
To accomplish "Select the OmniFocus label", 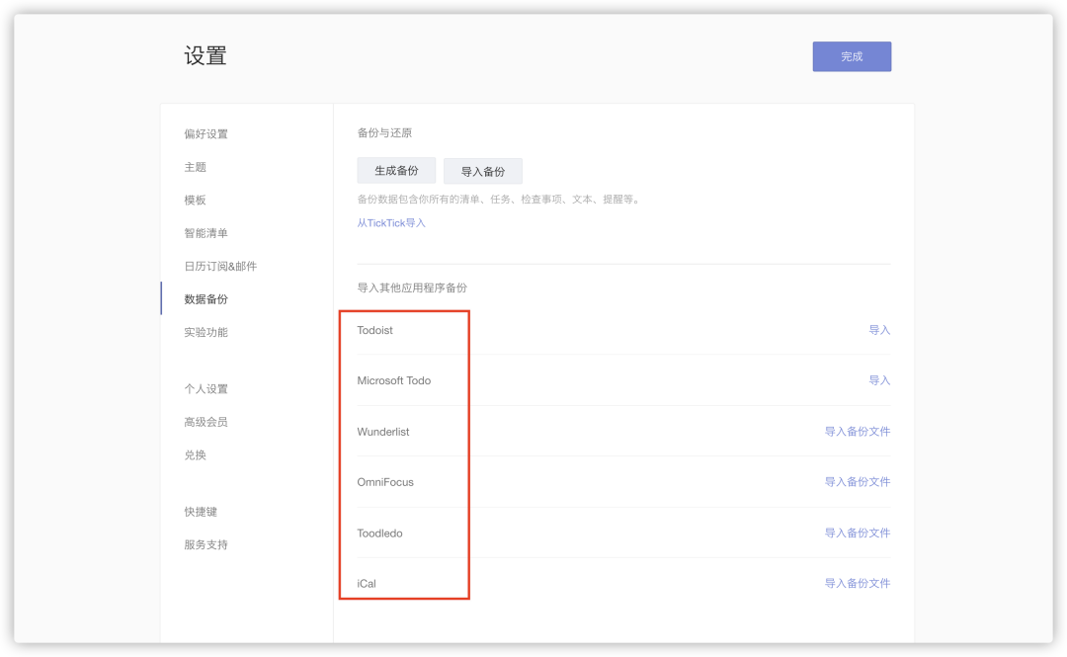I will [385, 482].
